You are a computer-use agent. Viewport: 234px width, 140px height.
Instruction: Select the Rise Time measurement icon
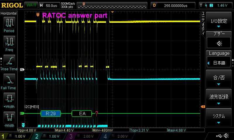[x=9, y=61]
